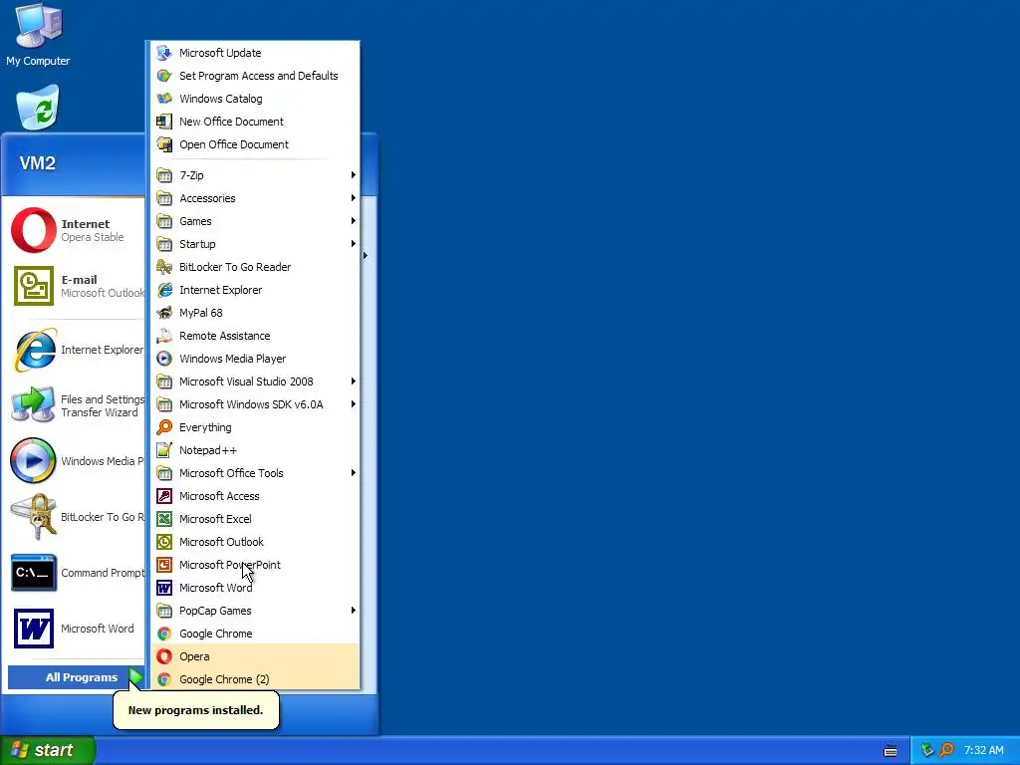The image size is (1020, 765).
Task: Click the Notepad++ label
Action: point(207,450)
